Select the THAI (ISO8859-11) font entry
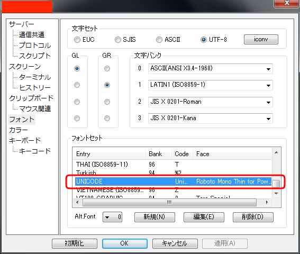Viewport: 300px width, 254px height. click(x=172, y=165)
